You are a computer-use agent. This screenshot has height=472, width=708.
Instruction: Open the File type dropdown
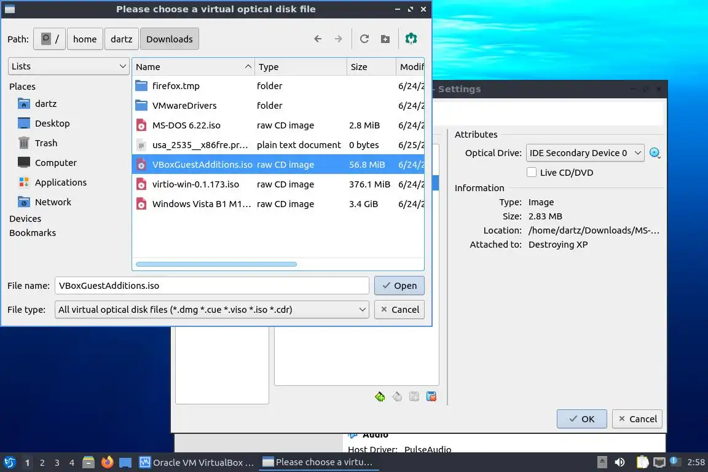(212, 310)
